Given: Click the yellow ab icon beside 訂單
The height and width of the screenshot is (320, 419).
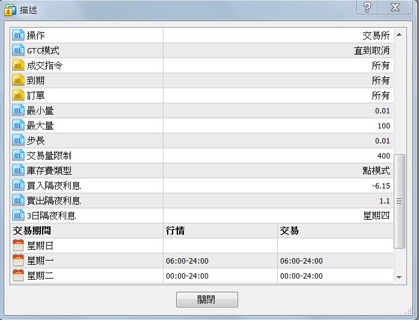Looking at the screenshot, I should pyautogui.click(x=18, y=95).
